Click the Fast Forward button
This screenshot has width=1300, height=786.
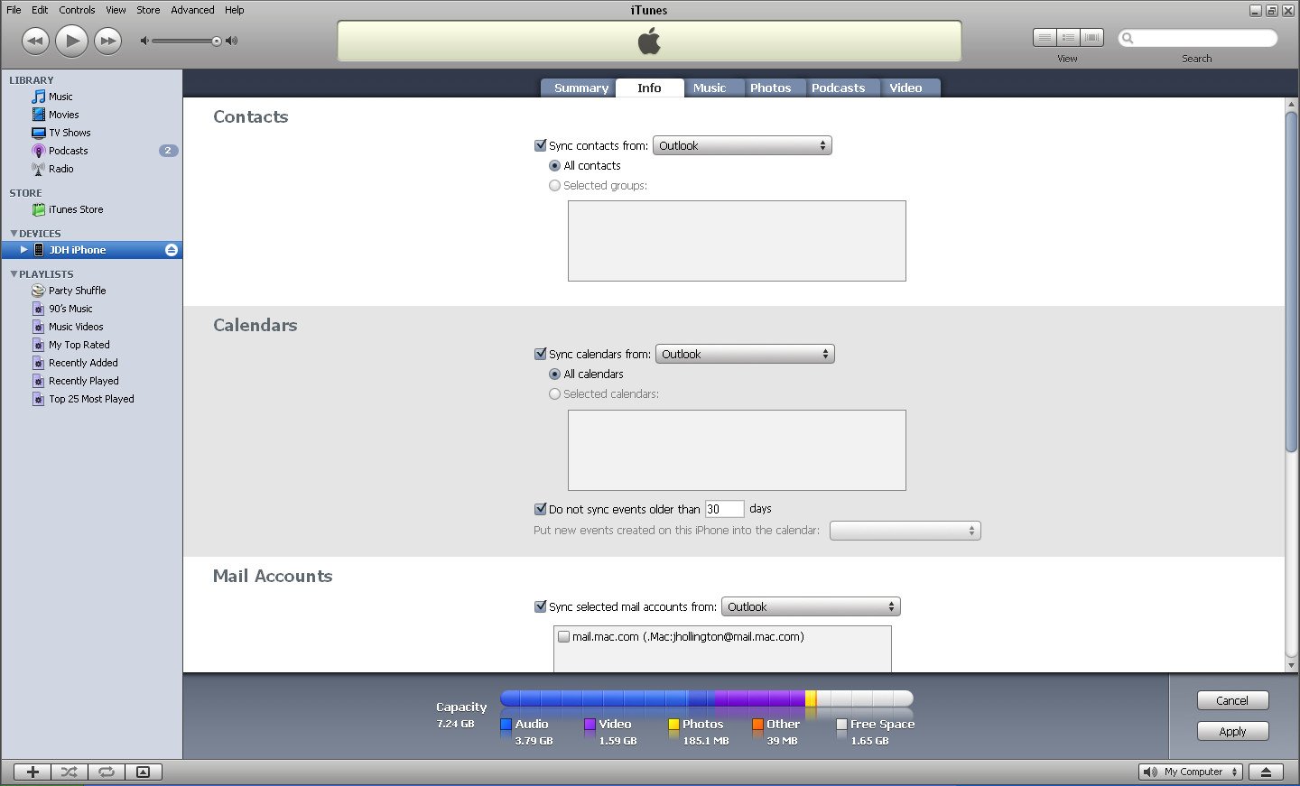coord(107,41)
